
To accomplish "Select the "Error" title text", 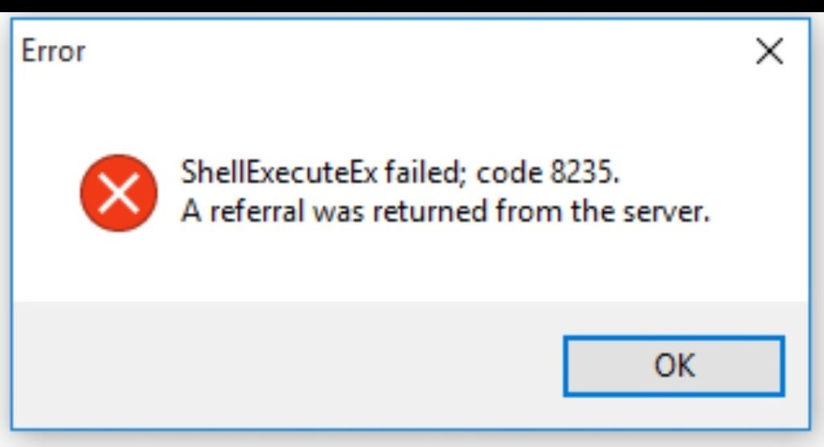I will (53, 51).
